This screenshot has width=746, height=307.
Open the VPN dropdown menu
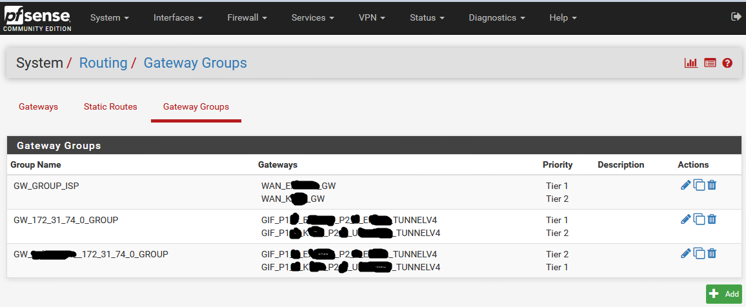point(372,17)
